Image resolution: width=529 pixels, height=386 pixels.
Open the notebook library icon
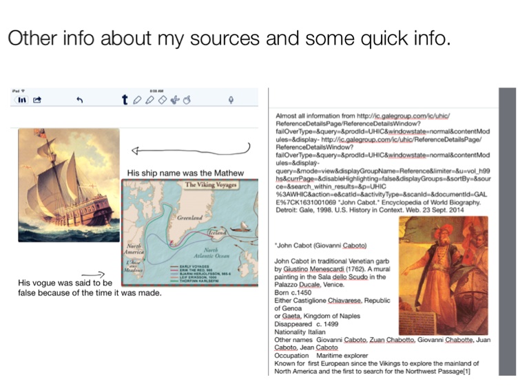click(x=23, y=100)
